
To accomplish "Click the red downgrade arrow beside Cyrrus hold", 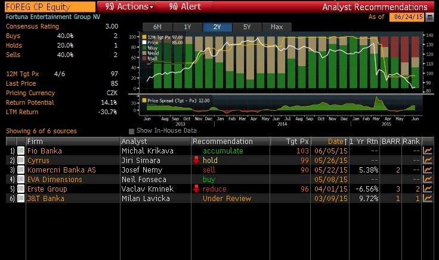I will 196,160.
